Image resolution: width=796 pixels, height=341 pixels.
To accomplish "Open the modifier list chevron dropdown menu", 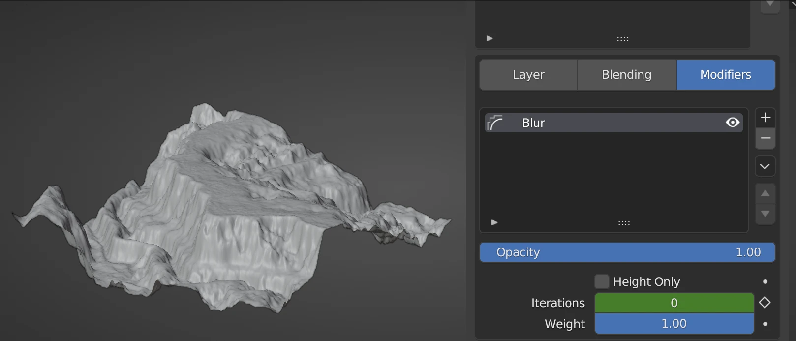I will [765, 166].
